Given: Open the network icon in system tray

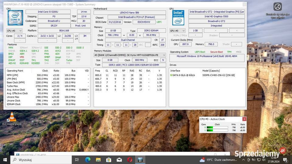Looking at the screenshot, I should click(x=259, y=160).
